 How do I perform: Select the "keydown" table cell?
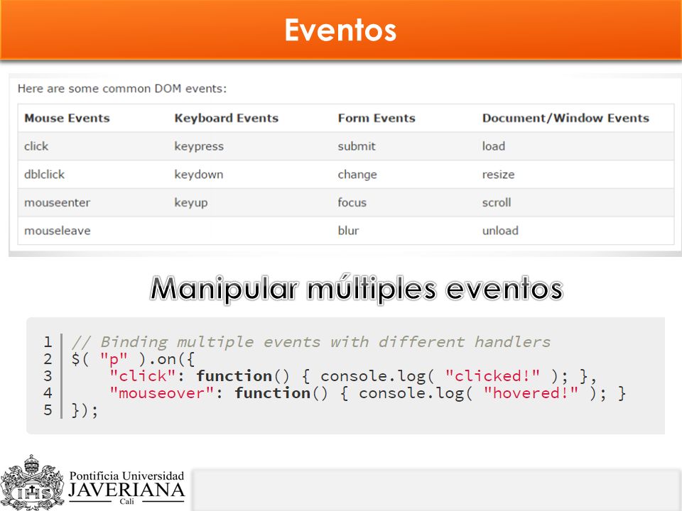click(x=199, y=175)
